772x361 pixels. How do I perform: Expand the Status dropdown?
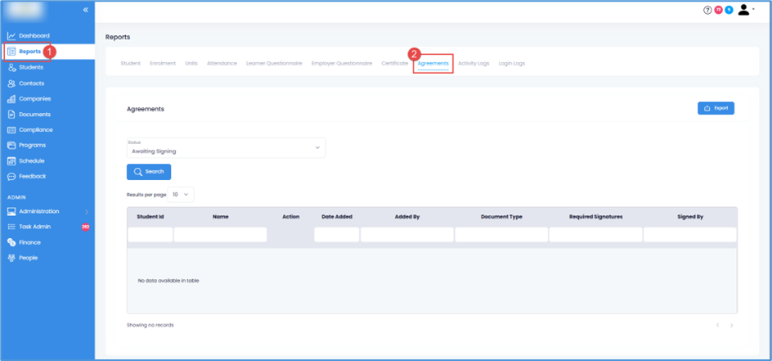point(226,148)
